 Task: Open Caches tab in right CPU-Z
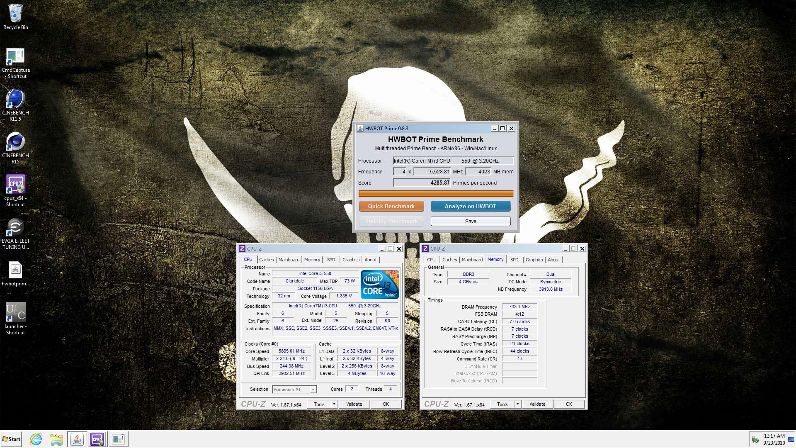[x=450, y=260]
